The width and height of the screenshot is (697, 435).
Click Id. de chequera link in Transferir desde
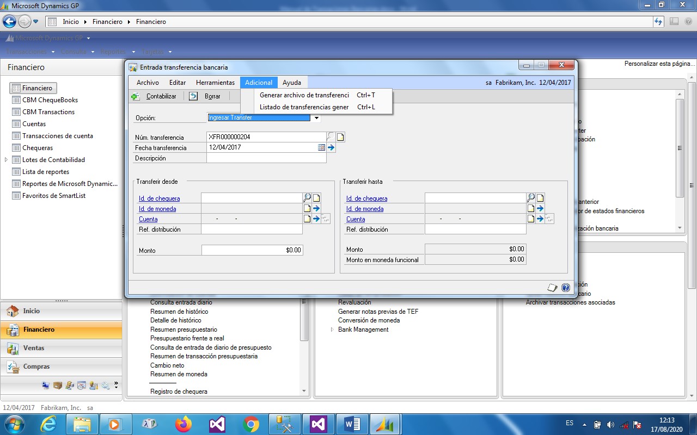(x=159, y=198)
